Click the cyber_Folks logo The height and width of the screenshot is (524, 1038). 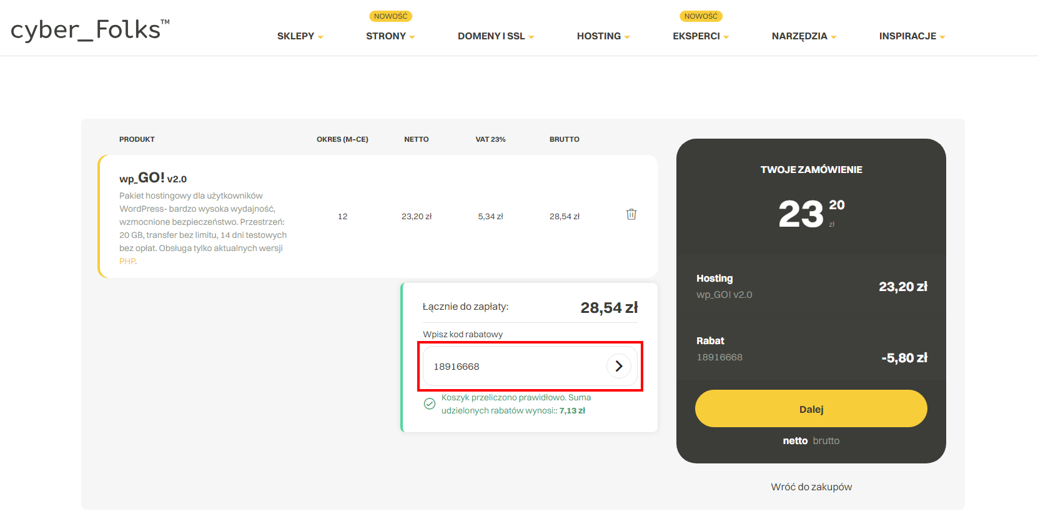tap(90, 30)
